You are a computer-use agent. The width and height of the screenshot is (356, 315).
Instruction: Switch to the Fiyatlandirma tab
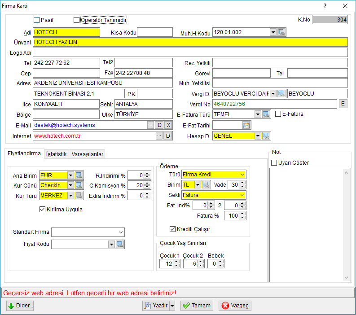24,153
